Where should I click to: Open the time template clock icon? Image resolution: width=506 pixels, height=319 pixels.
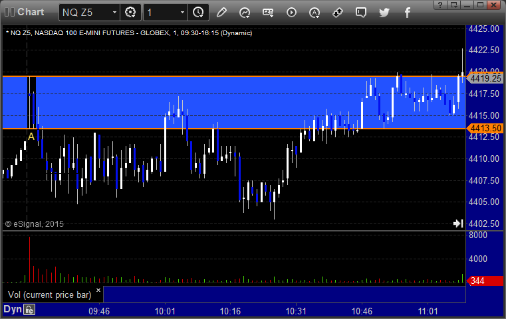tap(198, 13)
